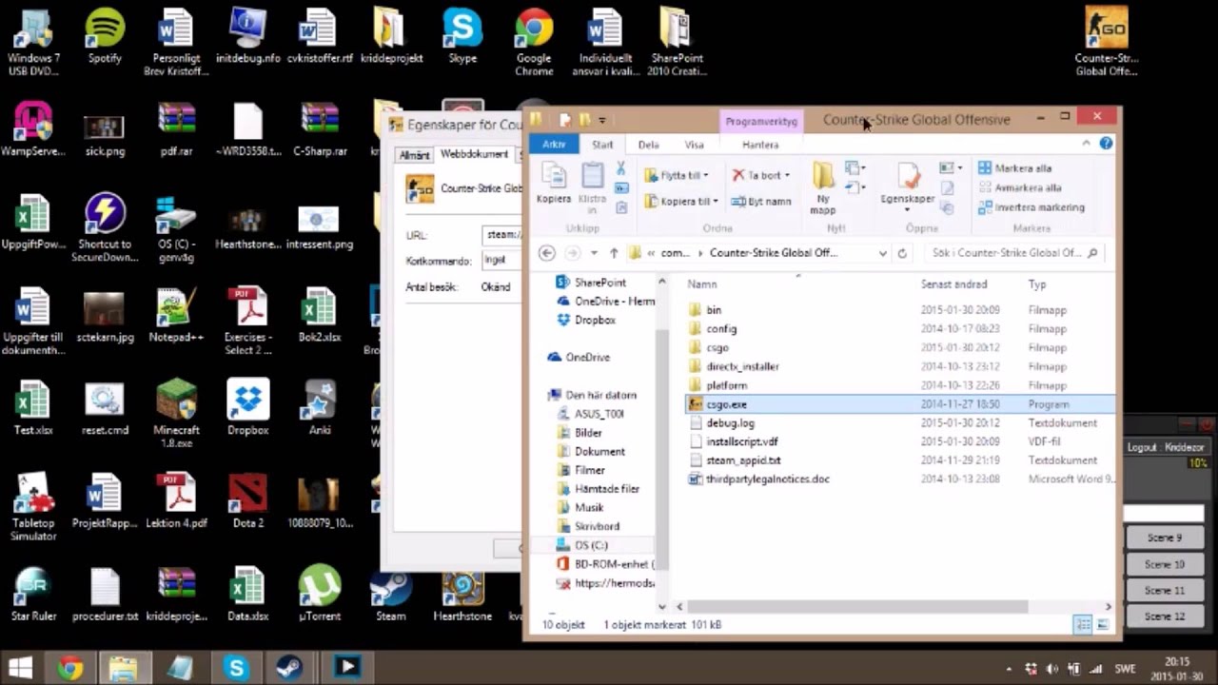Open the Kopiera till dropdown

[715, 202]
